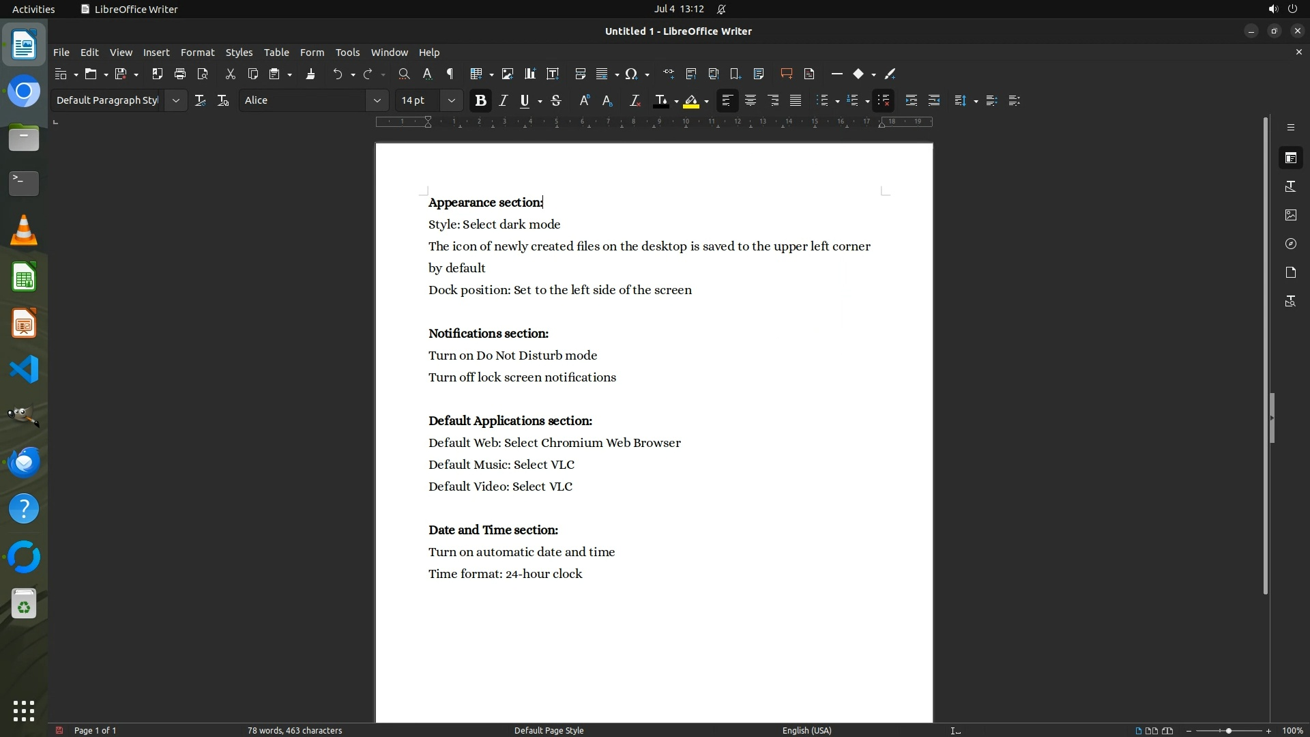Expand paragraph style dropdown
The width and height of the screenshot is (1310, 737).
click(175, 100)
